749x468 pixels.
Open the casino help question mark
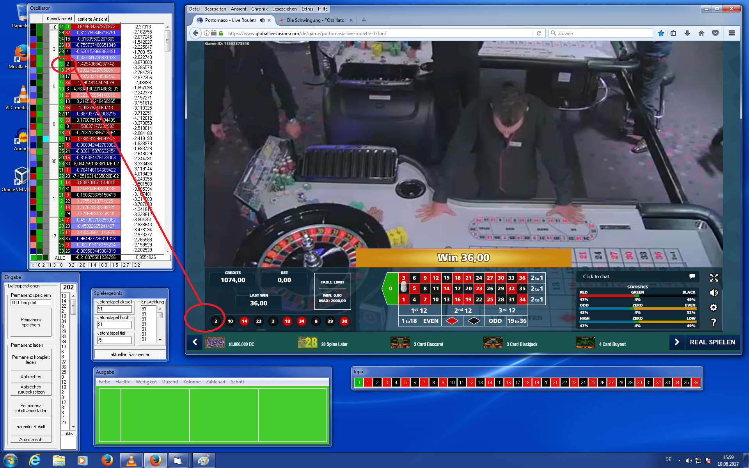pyautogui.click(x=714, y=322)
